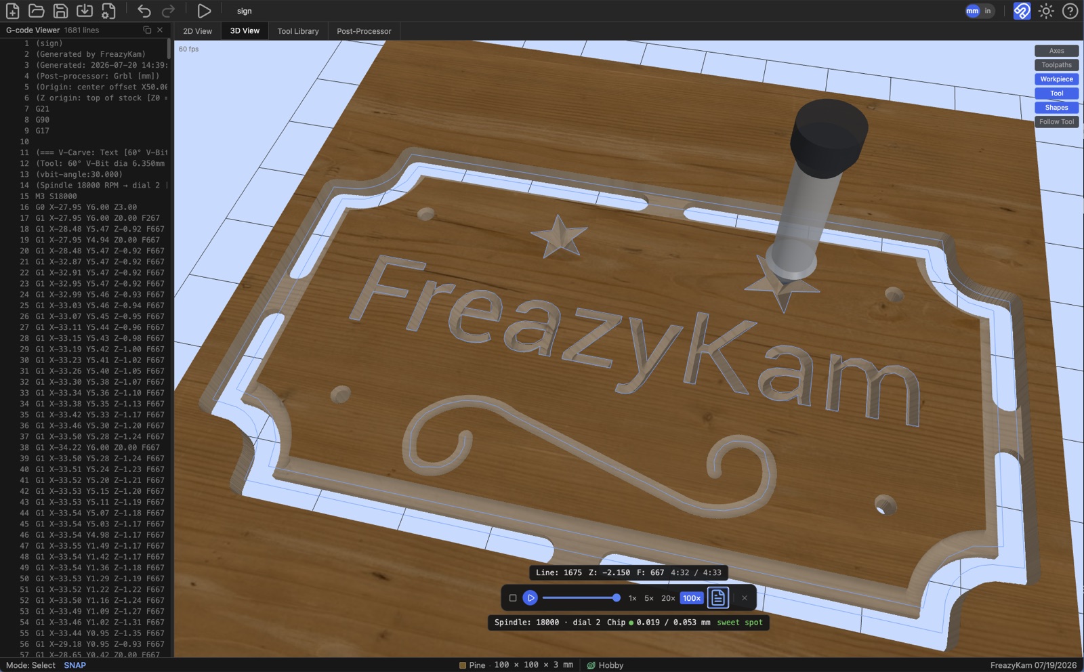Image resolution: width=1084 pixels, height=672 pixels.
Task: Set playback speed to 100x
Action: coord(692,598)
